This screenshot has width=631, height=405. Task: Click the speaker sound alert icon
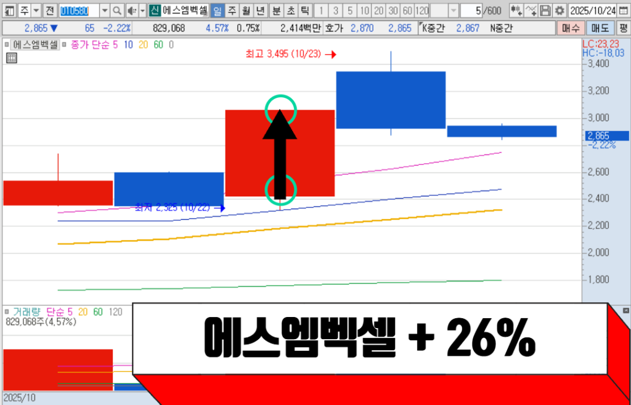click(x=131, y=10)
